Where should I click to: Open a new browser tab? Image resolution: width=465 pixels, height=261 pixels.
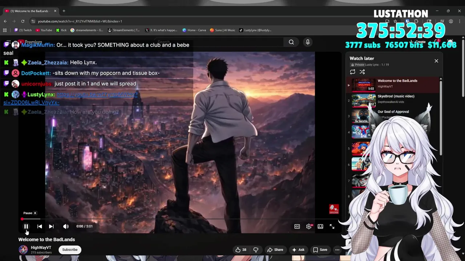(64, 11)
